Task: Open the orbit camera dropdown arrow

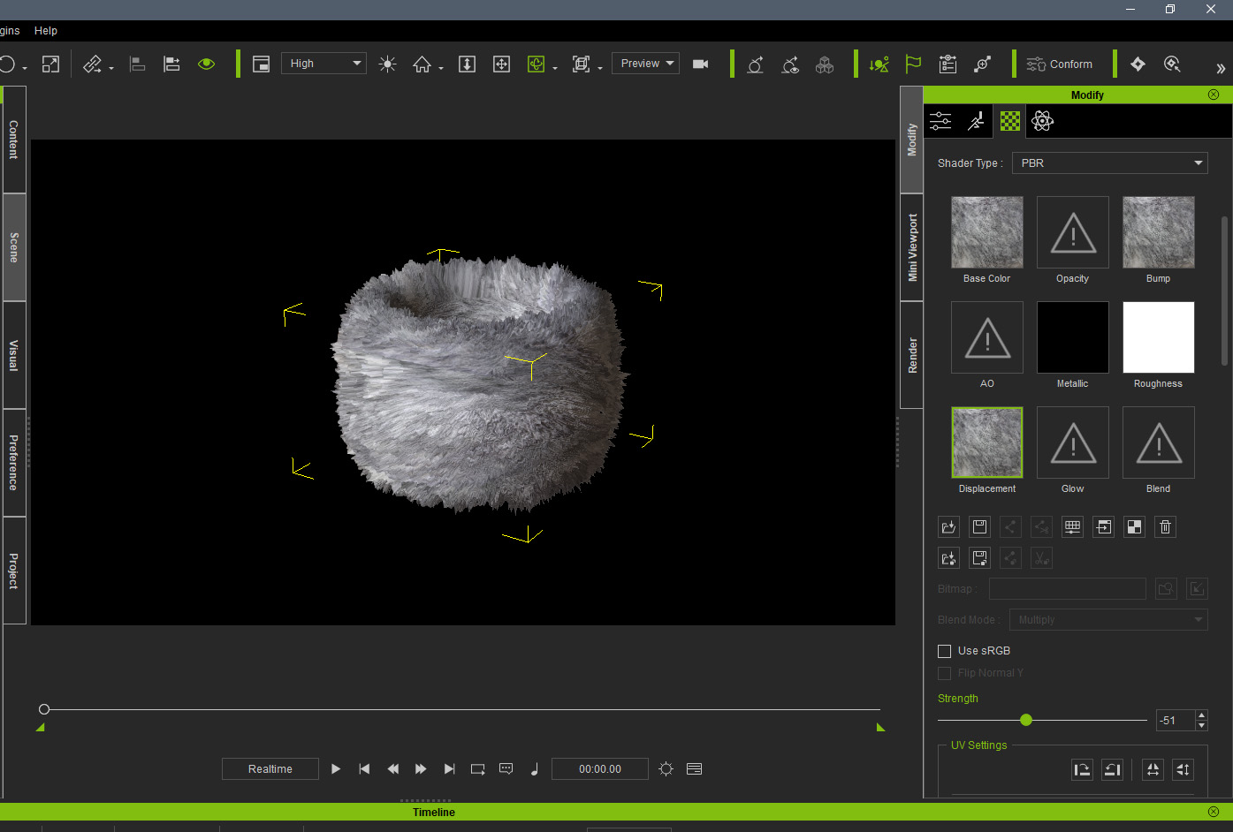Action: tap(555, 68)
